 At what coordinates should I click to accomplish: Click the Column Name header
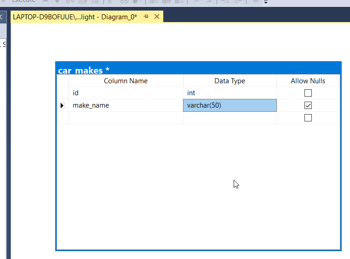coord(126,81)
